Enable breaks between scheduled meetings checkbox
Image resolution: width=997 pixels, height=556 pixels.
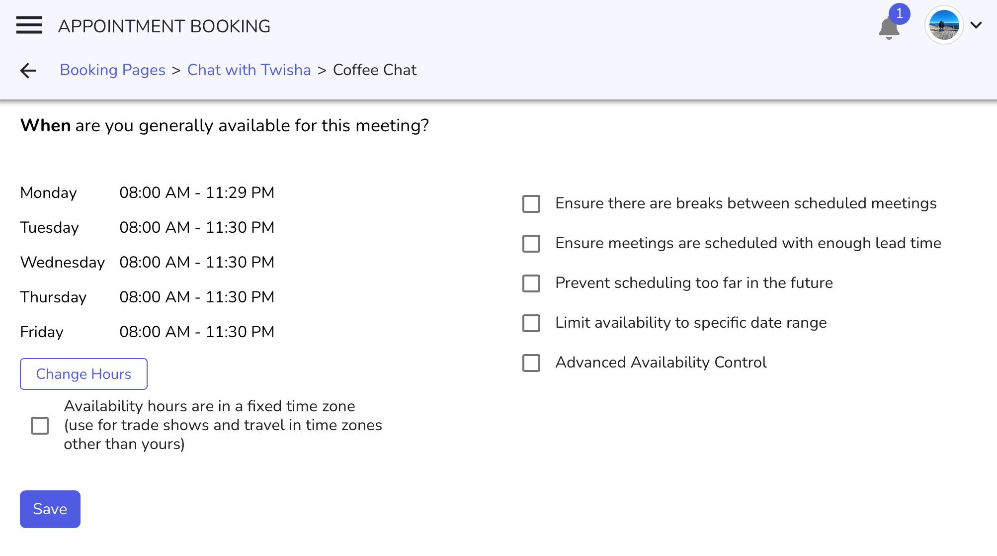tap(532, 203)
